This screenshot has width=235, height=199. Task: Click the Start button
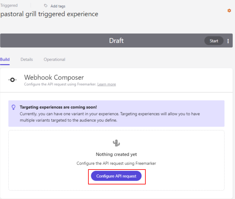(214, 41)
